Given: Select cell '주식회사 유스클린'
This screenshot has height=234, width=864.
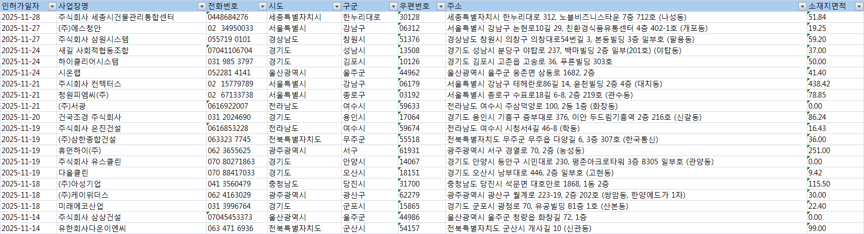Looking at the screenshot, I should pyautogui.click(x=131, y=162).
